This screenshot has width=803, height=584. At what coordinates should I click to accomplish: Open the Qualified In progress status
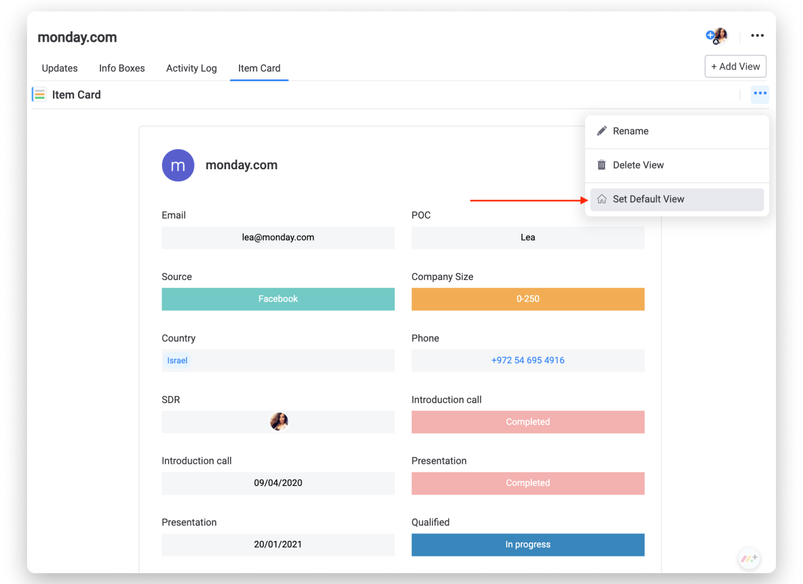[528, 545]
